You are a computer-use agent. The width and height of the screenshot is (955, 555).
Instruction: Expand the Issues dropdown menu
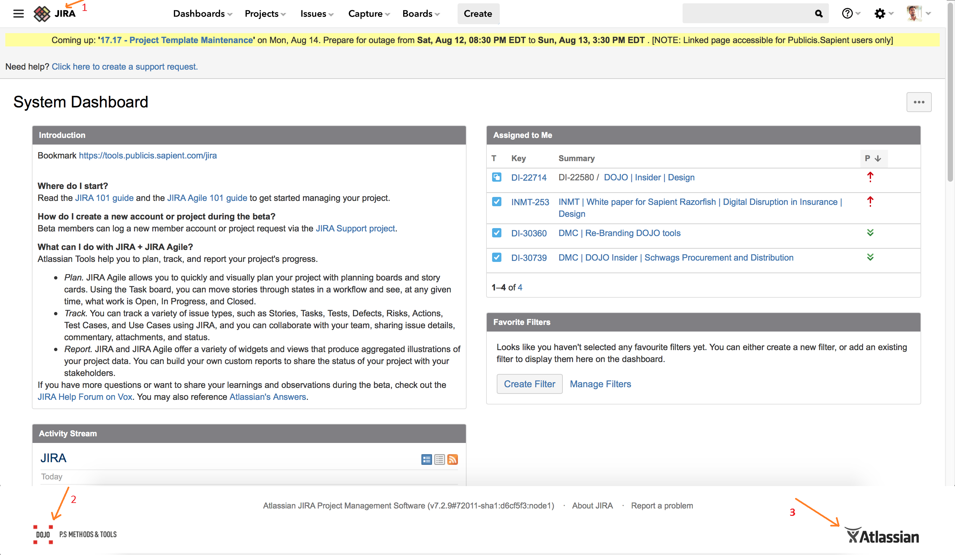(x=317, y=14)
